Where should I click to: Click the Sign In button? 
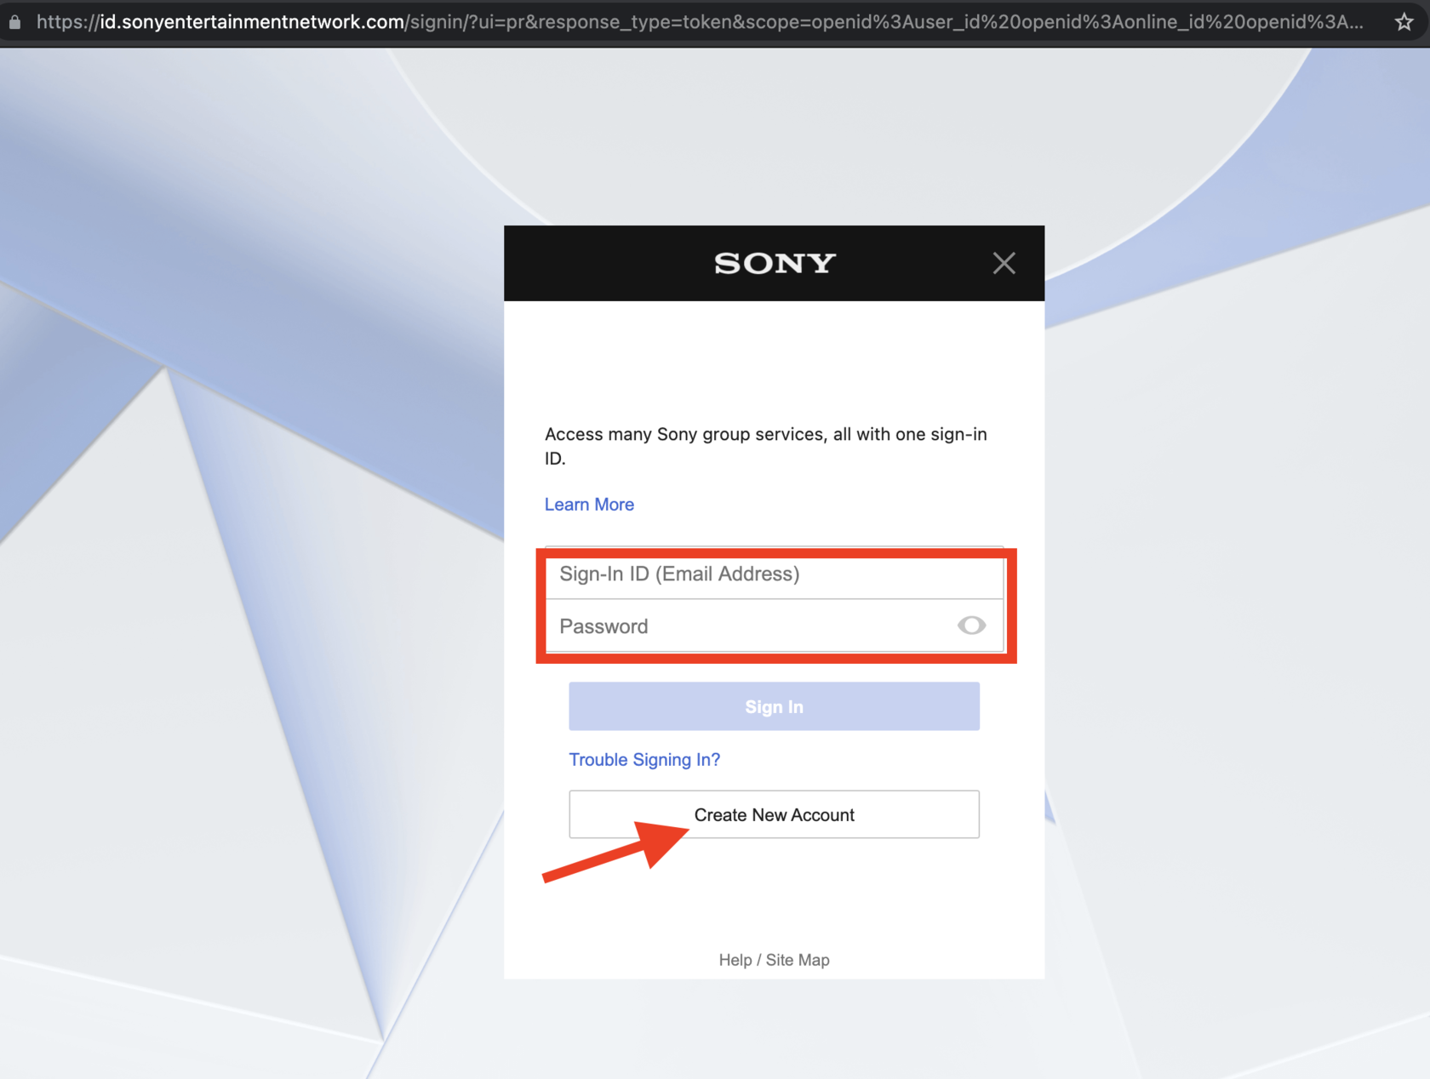(774, 706)
